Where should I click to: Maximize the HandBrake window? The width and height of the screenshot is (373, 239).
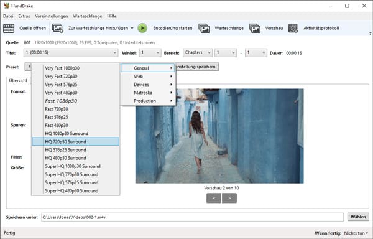coord(348,6)
